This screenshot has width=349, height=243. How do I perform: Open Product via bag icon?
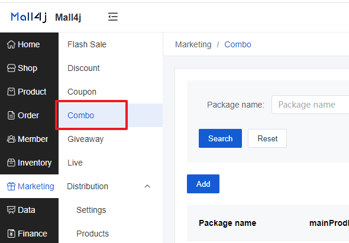11,92
